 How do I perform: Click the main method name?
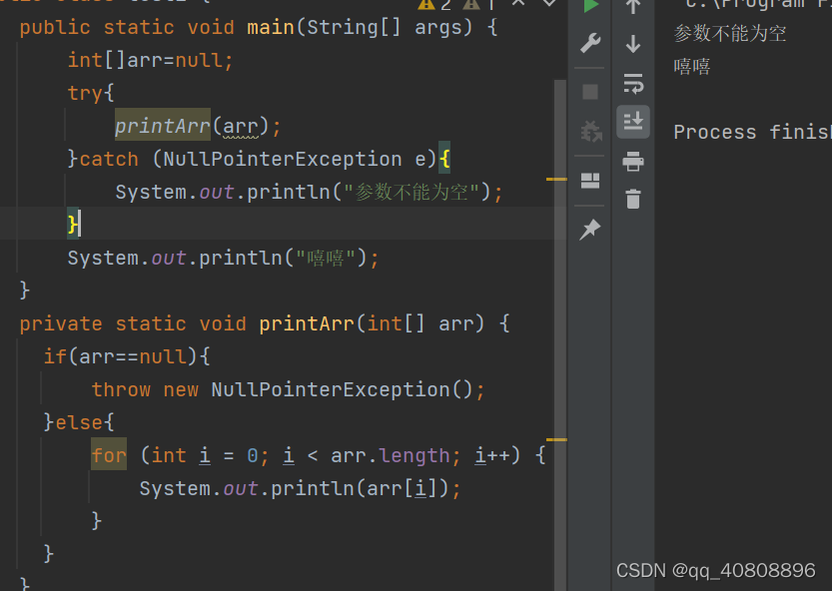[271, 27]
